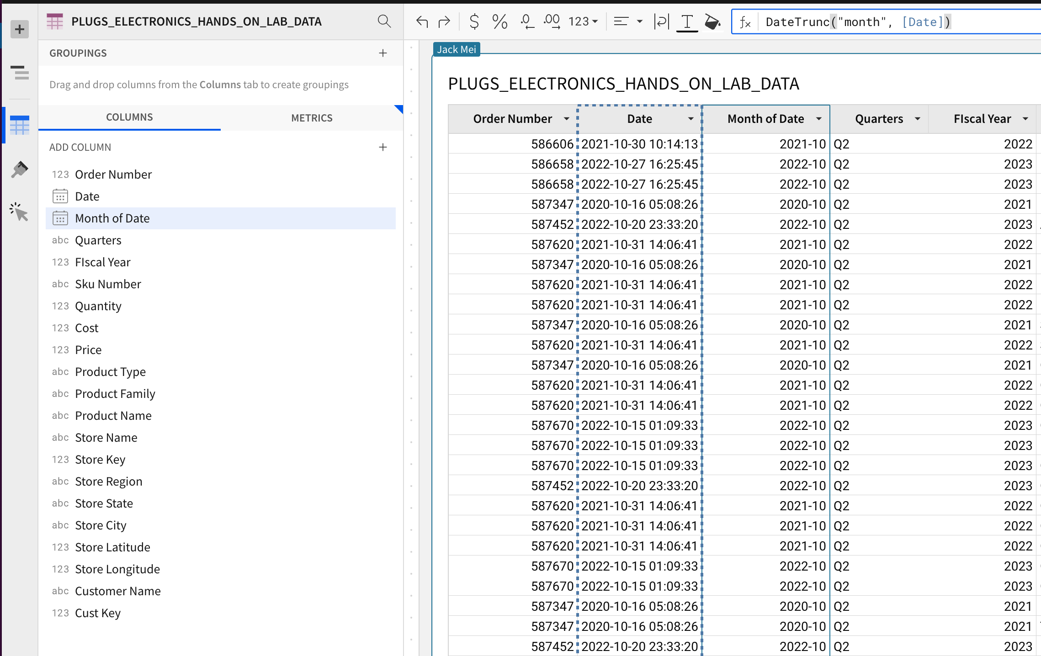Click plus button next to ADD COLUMN
The height and width of the screenshot is (656, 1041).
(383, 147)
